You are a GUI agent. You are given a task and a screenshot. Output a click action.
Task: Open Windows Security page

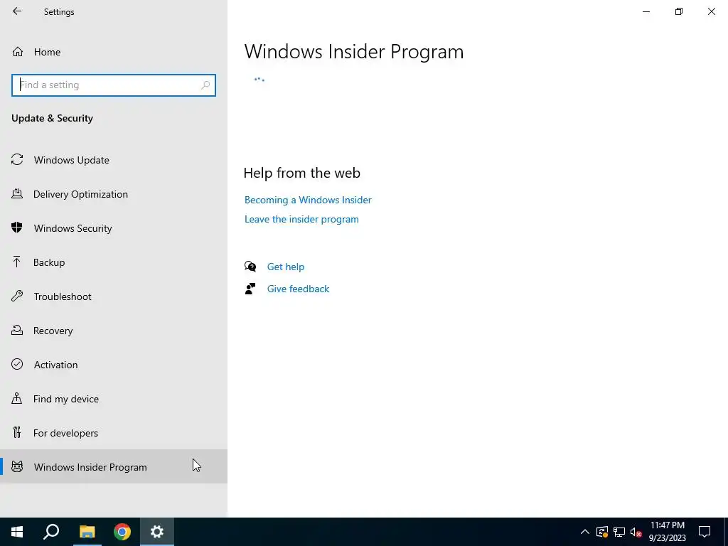pyautogui.click(x=114, y=228)
